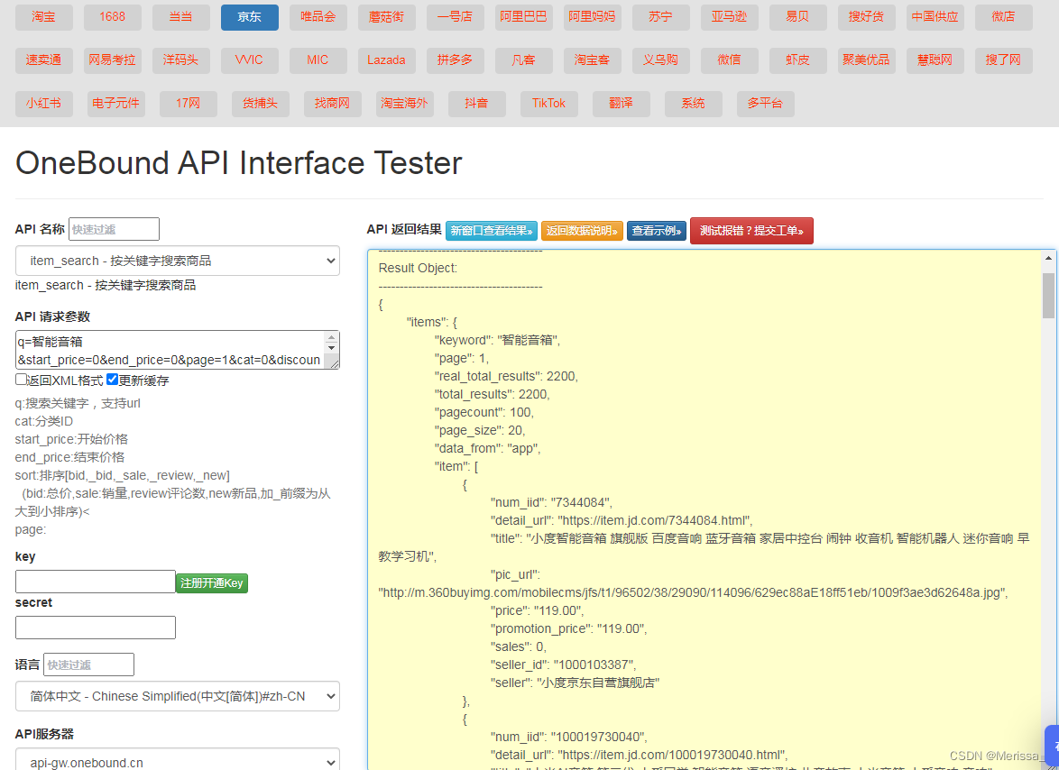Open the 阿里巴巴 tab
Screen dimensions: 1059x770
[x=523, y=17]
